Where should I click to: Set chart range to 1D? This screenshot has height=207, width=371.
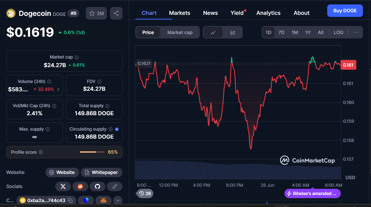coord(268,33)
